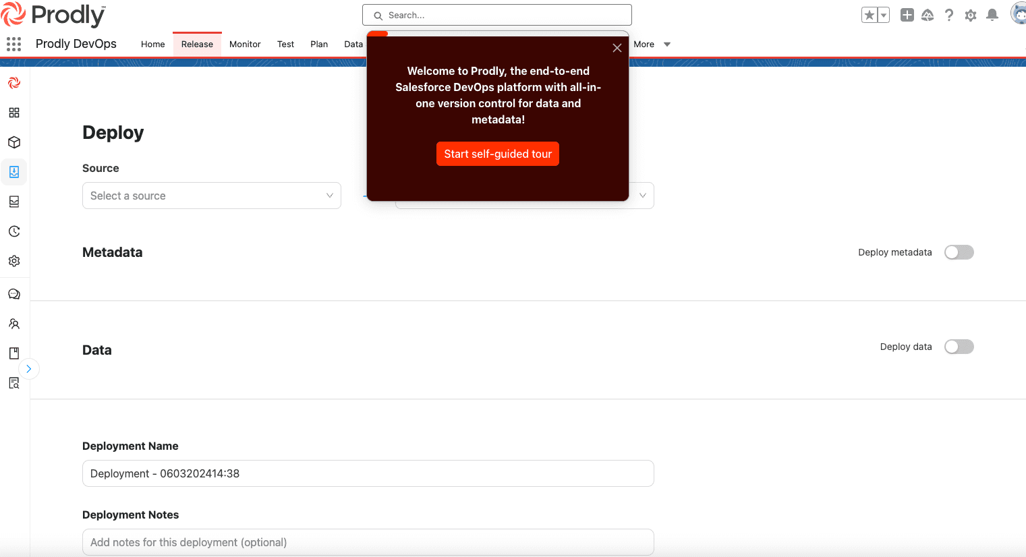The width and height of the screenshot is (1026, 557).
Task: Click the Source field label
Action: [101, 169]
